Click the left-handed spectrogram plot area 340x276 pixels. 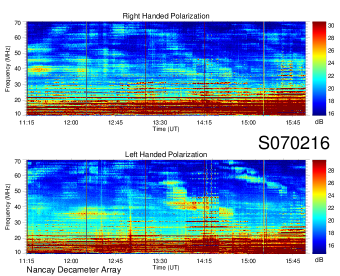coord(166,207)
